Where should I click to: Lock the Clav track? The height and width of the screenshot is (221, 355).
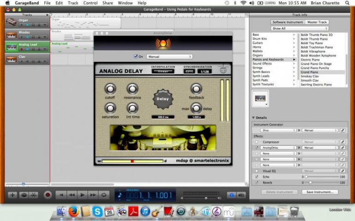tap(39, 62)
